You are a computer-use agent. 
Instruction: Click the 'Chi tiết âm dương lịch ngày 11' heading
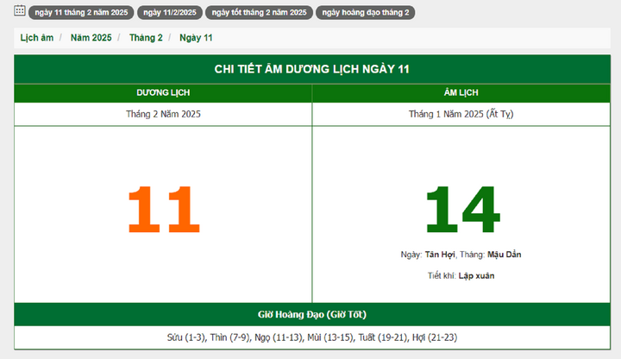[311, 69]
